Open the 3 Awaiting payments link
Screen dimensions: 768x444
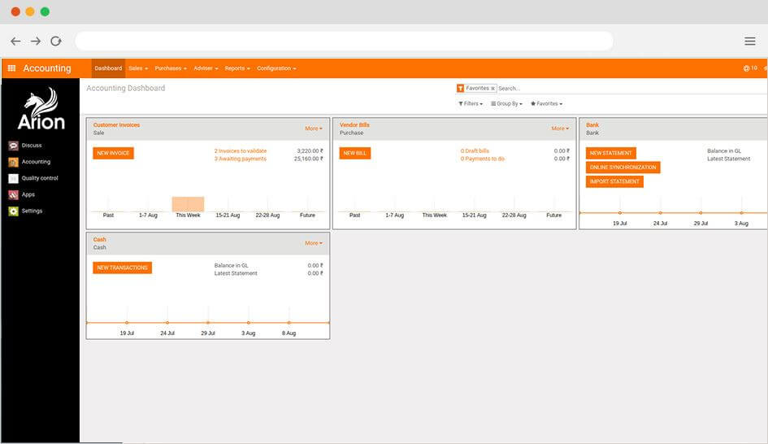[241, 159]
